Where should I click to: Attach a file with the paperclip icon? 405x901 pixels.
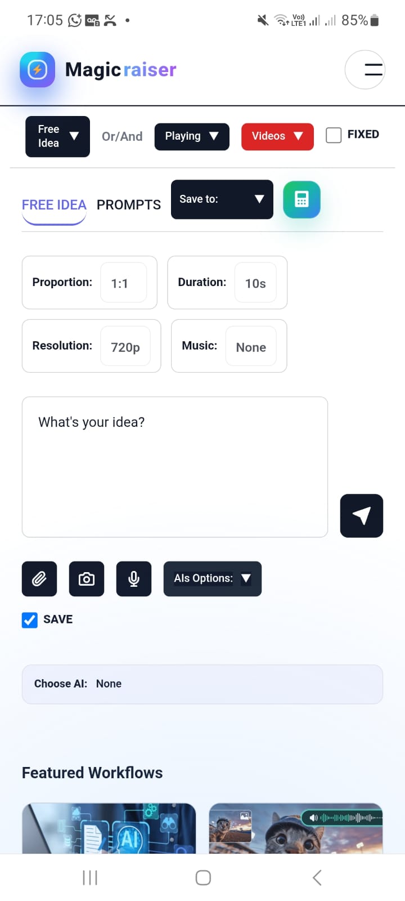coord(39,579)
